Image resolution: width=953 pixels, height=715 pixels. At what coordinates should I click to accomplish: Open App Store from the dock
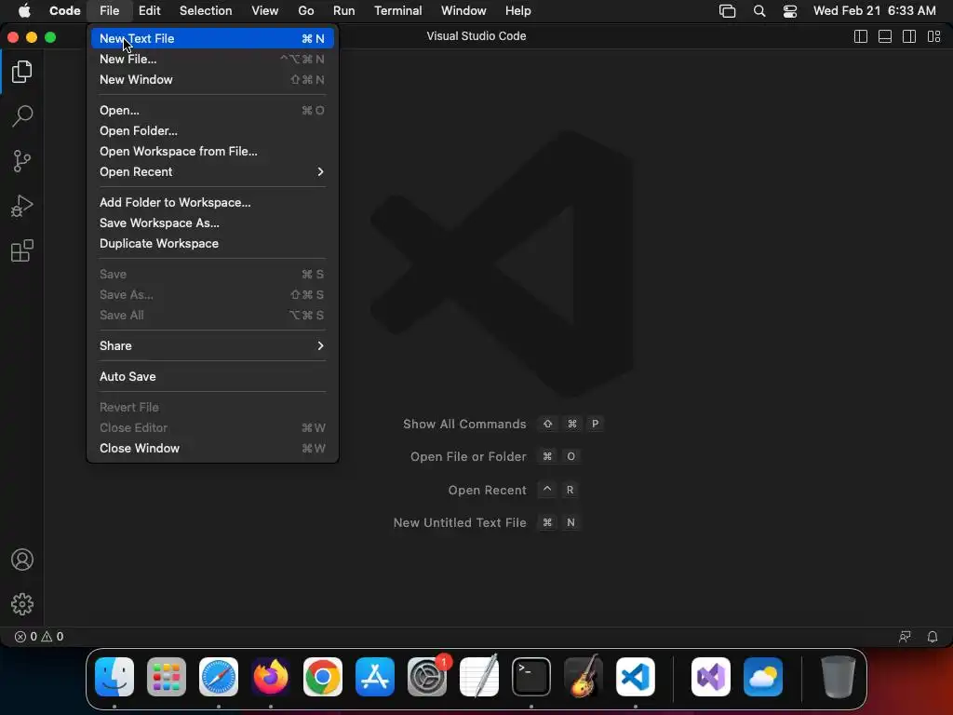(x=375, y=677)
